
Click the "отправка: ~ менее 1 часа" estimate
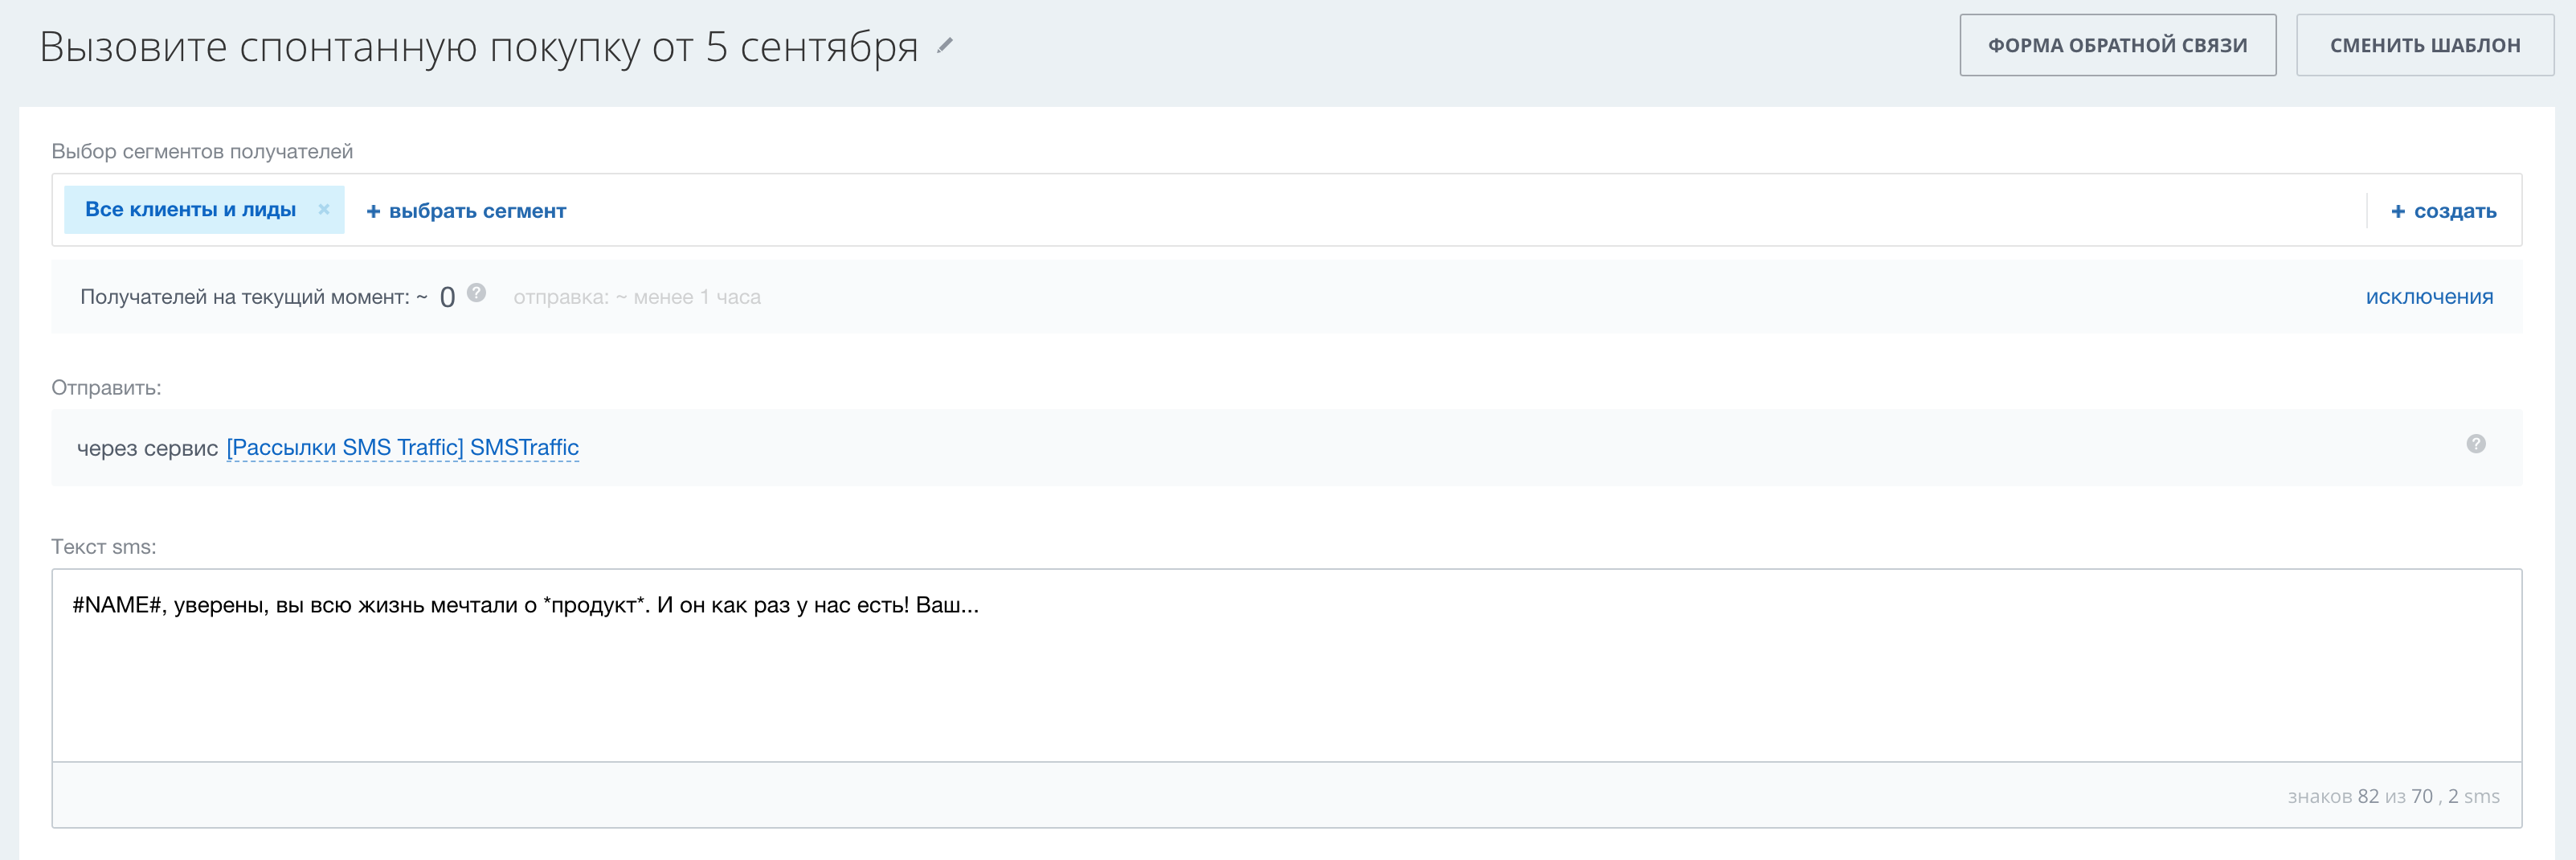coord(637,297)
